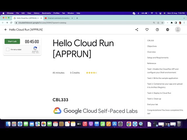Open help with the question mark icon
The height and width of the screenshot is (140, 187).
click(x=157, y=30)
